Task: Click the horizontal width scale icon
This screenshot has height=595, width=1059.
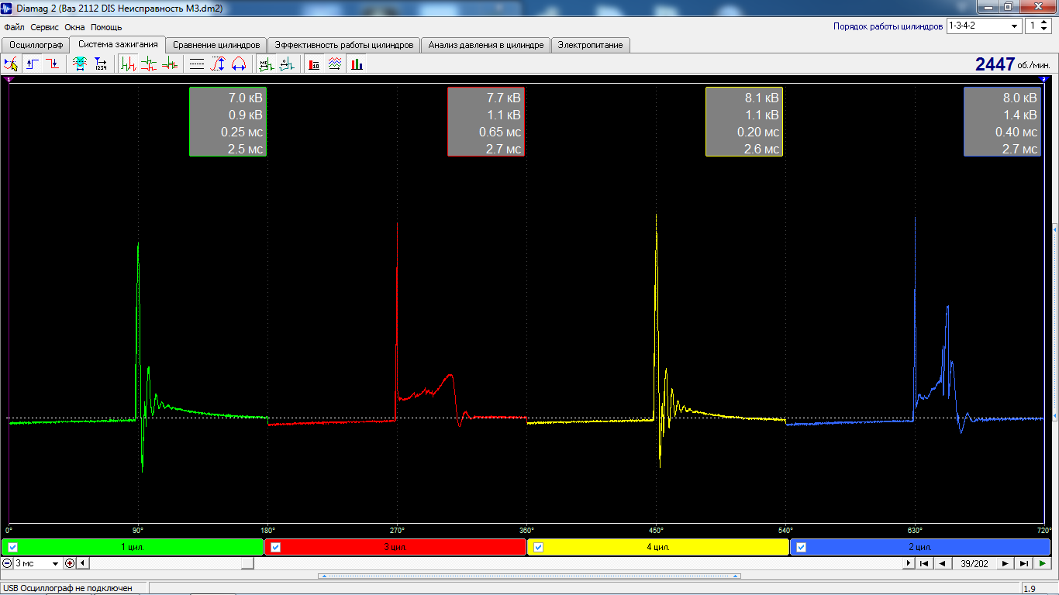Action: click(x=239, y=64)
